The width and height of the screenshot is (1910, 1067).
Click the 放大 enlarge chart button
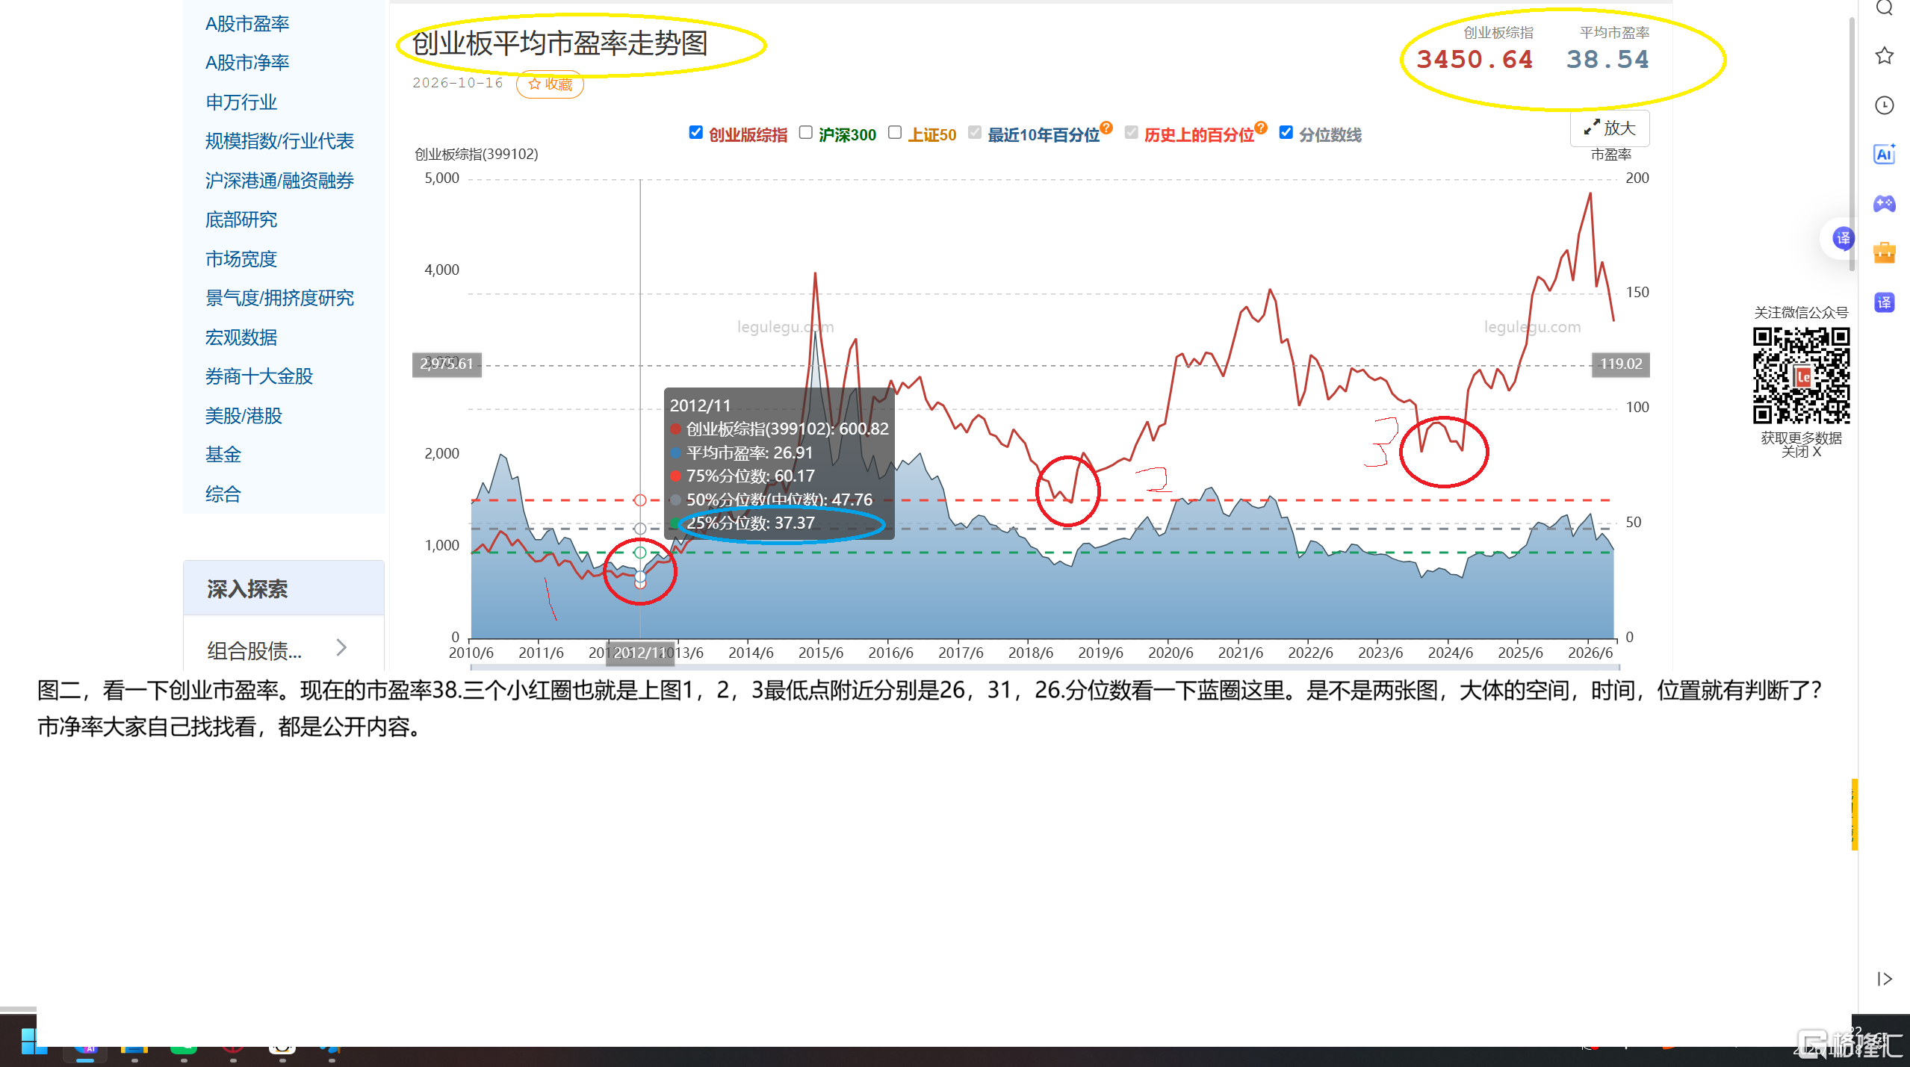pyautogui.click(x=1610, y=128)
